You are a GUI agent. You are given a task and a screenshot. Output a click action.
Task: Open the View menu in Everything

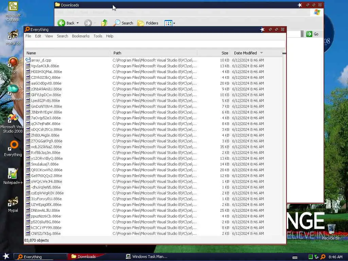[x=49, y=36]
